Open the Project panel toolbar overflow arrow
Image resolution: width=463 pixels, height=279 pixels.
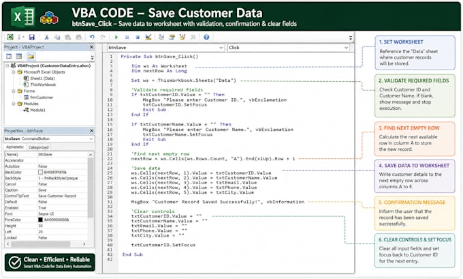coord(92,57)
